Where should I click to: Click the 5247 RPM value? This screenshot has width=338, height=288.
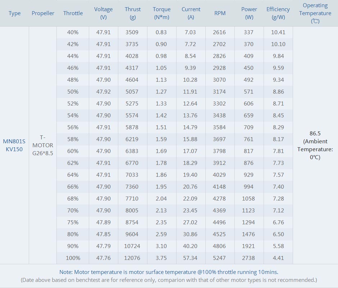[219, 258]
